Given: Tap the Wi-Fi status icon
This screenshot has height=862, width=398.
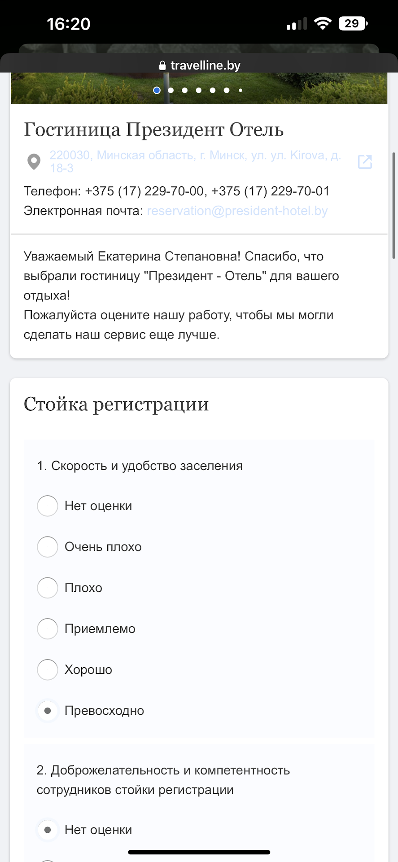Looking at the screenshot, I should pos(322,23).
